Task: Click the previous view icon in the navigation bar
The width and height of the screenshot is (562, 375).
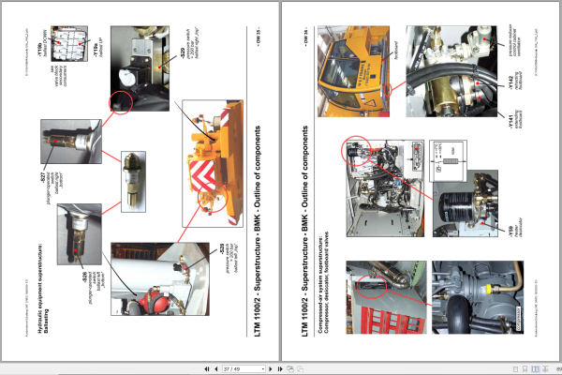Action: tap(290, 368)
